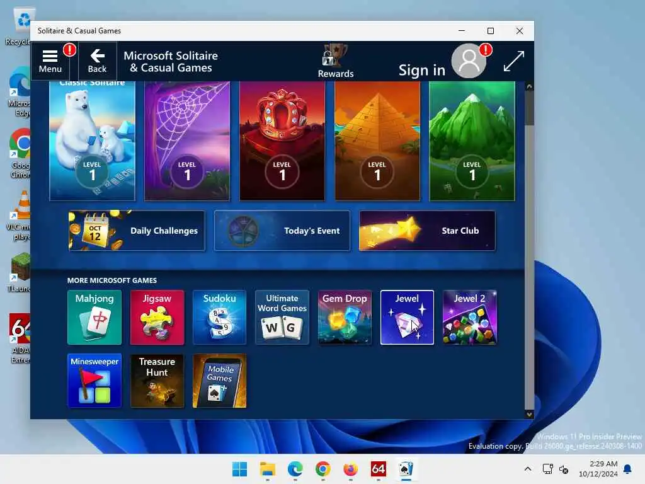Viewport: 645px width, 484px height.
Task: Click the profile avatar icon
Action: 469,61
